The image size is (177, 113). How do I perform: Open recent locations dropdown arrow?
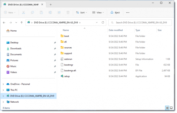tap(16, 23)
